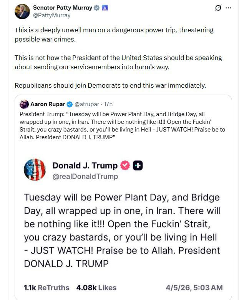The height and width of the screenshot is (300, 239).
Task: Click Senator Patty Murray's profile avatar
Action: coord(22,12)
